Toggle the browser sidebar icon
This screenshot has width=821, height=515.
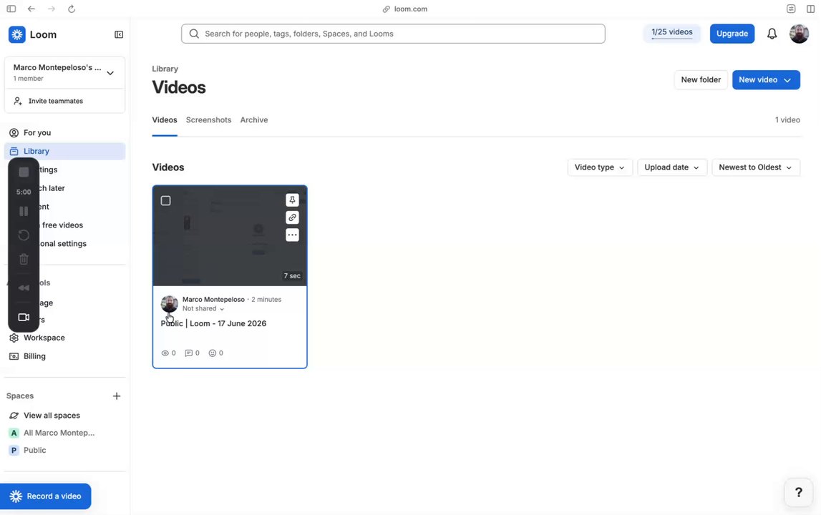click(11, 9)
